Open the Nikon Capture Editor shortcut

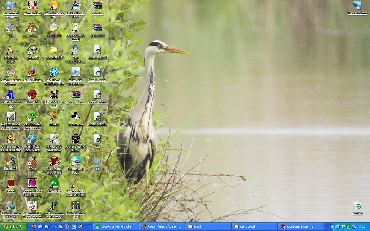[54, 6]
